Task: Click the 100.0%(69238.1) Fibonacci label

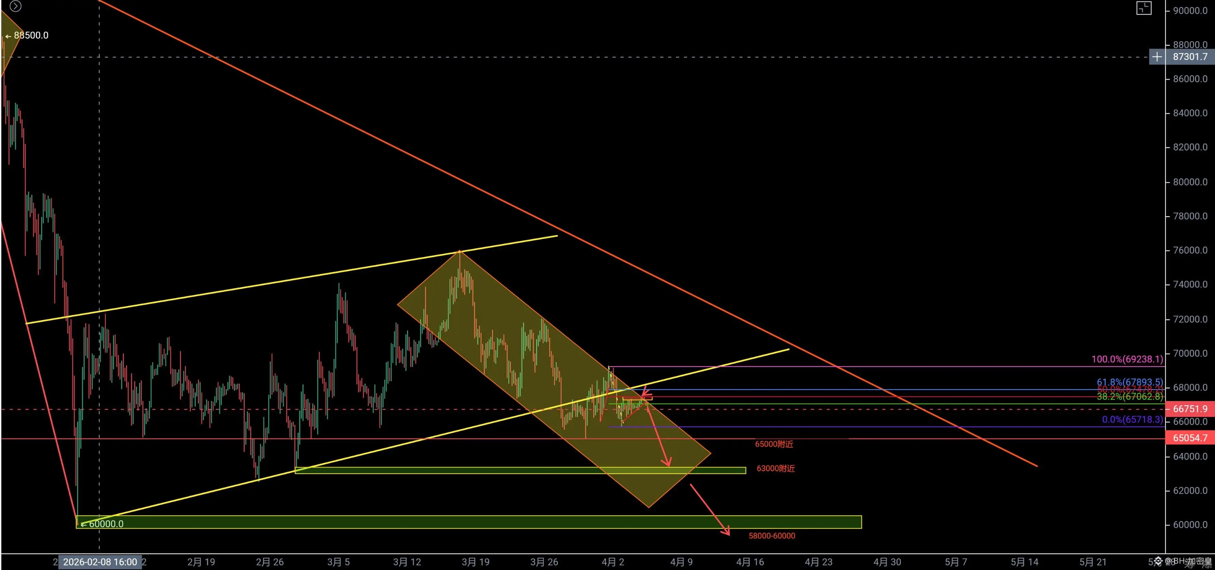Action: point(1127,359)
